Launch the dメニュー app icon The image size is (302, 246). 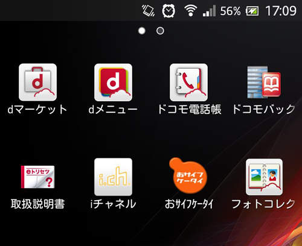113,82
